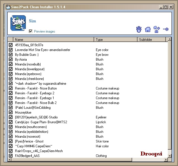Select the Miranda (eyebrows) row
The width and height of the screenshot is (178, 166).
pyautogui.click(x=88, y=74)
